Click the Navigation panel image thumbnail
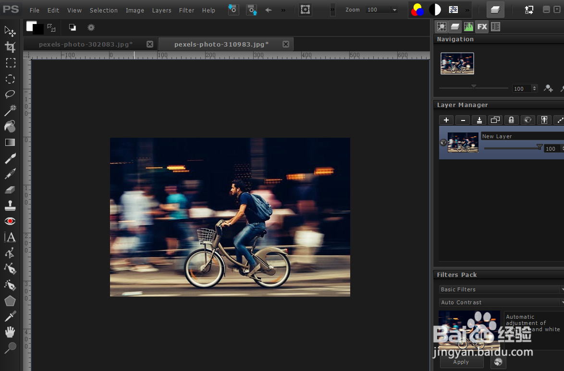The image size is (564, 371). tap(457, 63)
